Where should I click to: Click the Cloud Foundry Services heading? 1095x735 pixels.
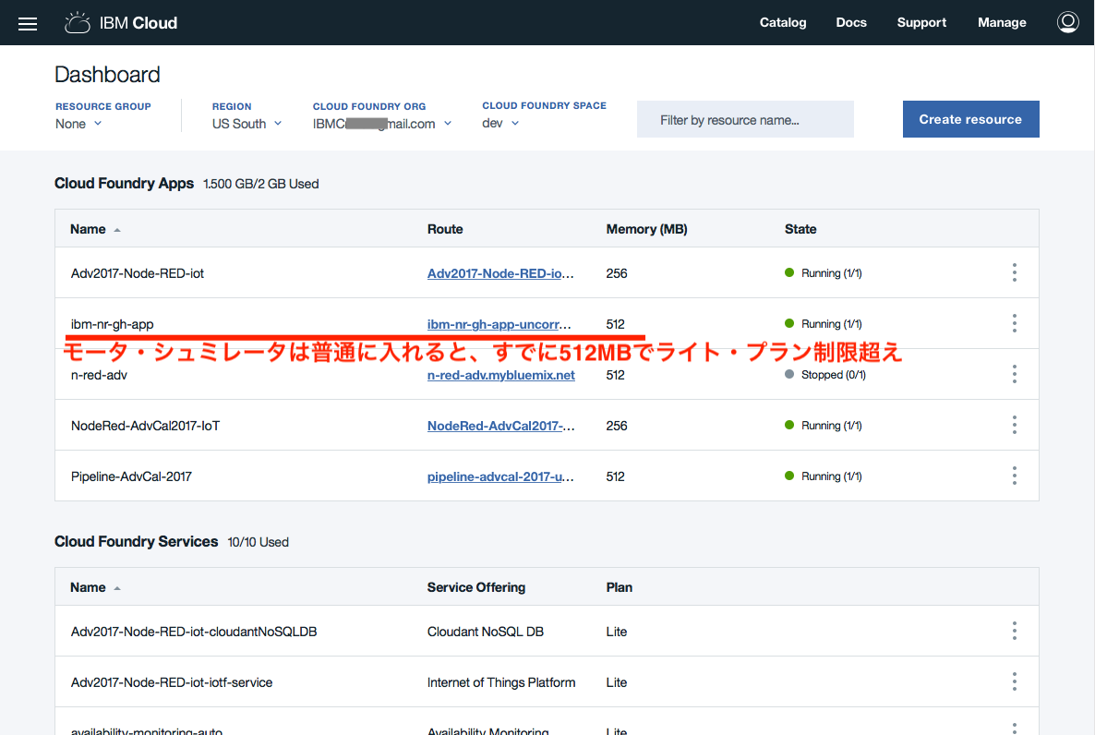136,541
